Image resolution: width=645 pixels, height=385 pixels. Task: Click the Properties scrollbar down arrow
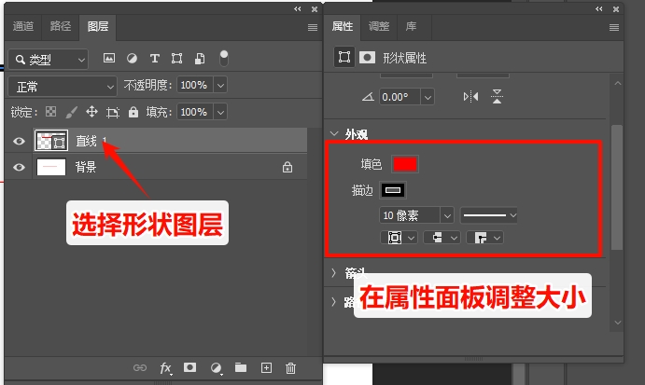[617, 323]
